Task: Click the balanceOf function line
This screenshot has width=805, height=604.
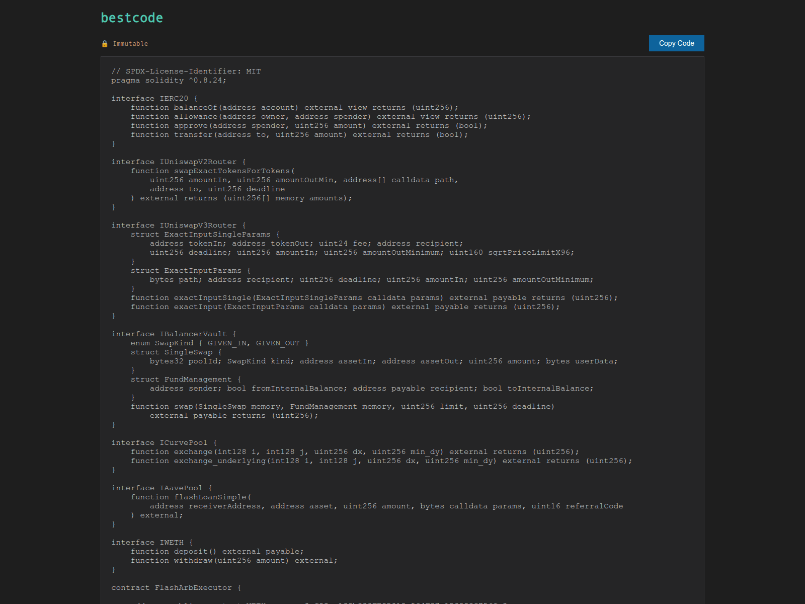Action: [295, 108]
